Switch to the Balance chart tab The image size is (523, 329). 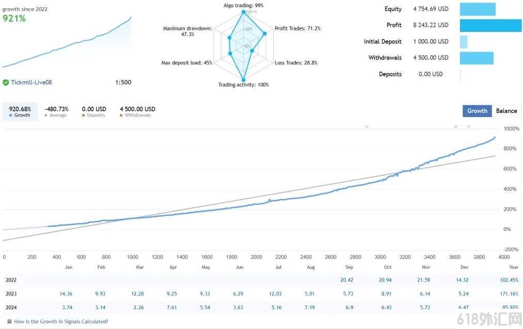pos(506,111)
